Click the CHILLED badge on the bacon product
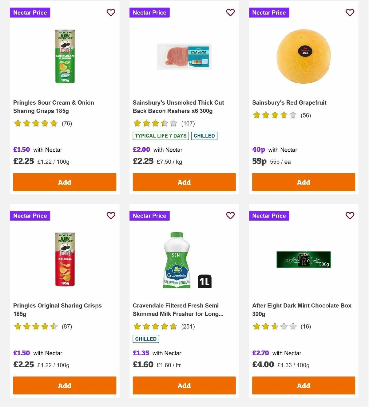This screenshot has height=407, width=369. click(204, 136)
